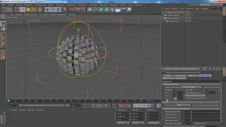The height and width of the screenshot is (127, 226).
Task: Select the Cube object in the tree
Action: pos(174,21)
